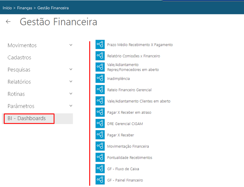Open Vale/Adiantamento Clientes em aberto icon
The height and width of the screenshot is (187, 244).
(100, 101)
